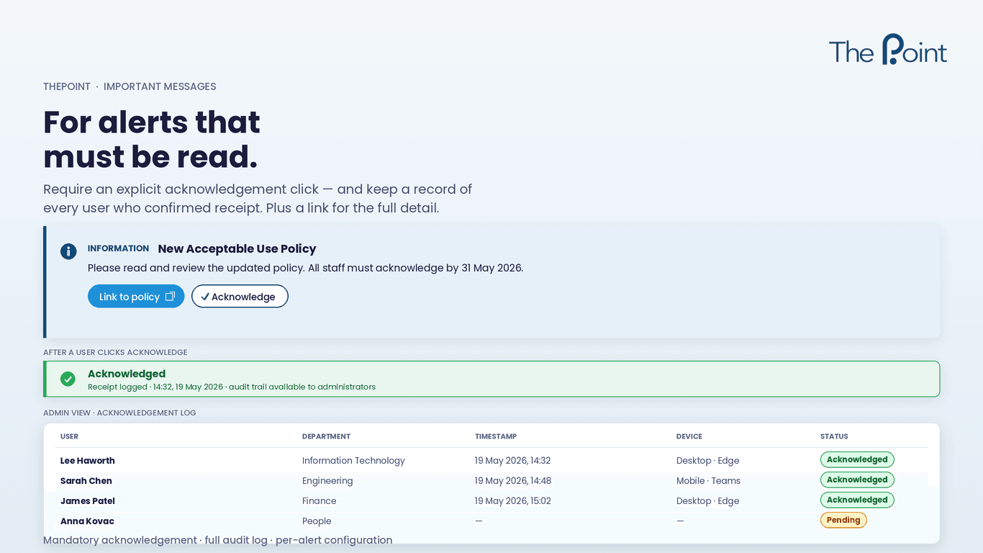This screenshot has height=553, width=983.
Task: Click The Point logo
Action: coord(887,50)
